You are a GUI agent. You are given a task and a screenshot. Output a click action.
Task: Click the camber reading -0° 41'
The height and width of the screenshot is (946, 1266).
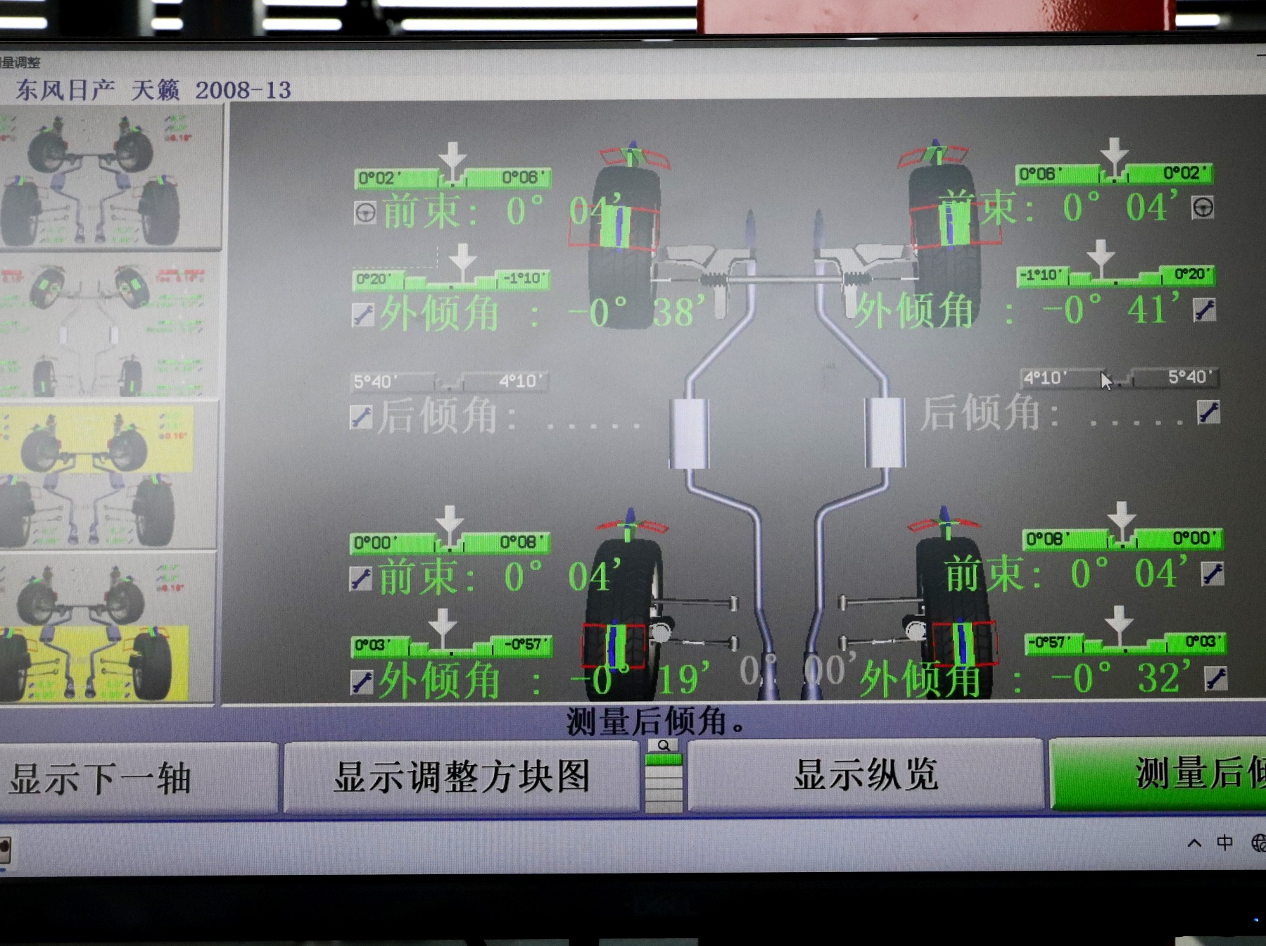[x=1111, y=308]
